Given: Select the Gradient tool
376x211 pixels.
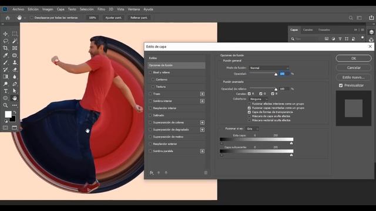Looking at the screenshot, I should [5, 77].
